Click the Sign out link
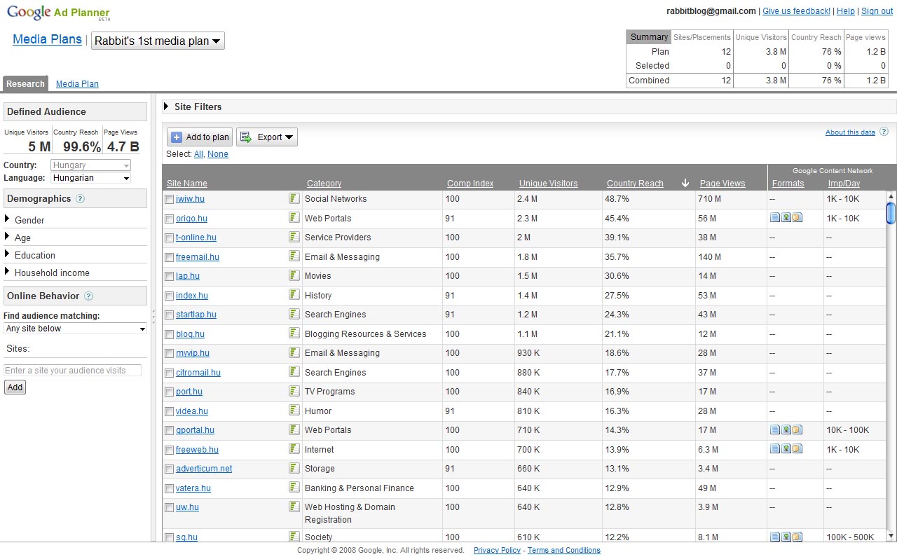Image resolution: width=897 pixels, height=557 pixels. click(877, 11)
